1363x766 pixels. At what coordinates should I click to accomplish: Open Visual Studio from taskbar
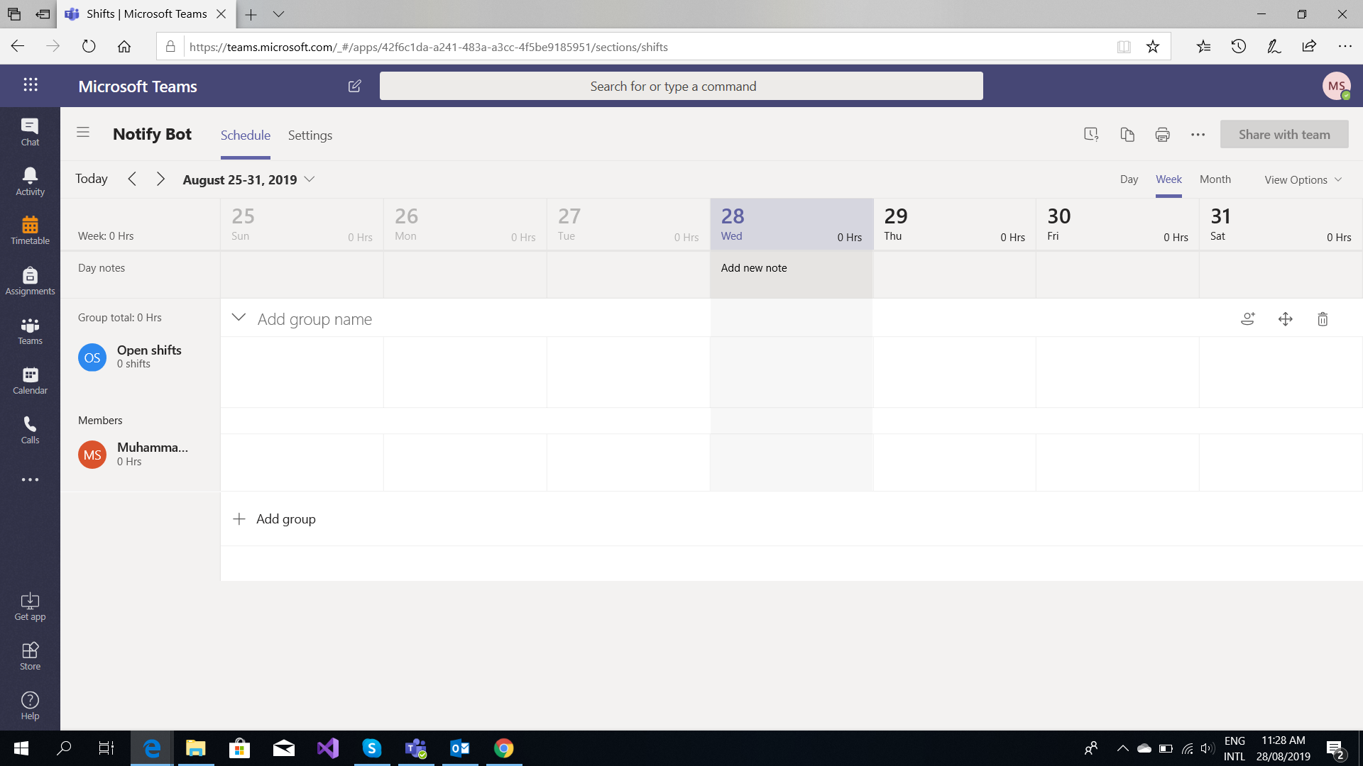[x=328, y=748]
